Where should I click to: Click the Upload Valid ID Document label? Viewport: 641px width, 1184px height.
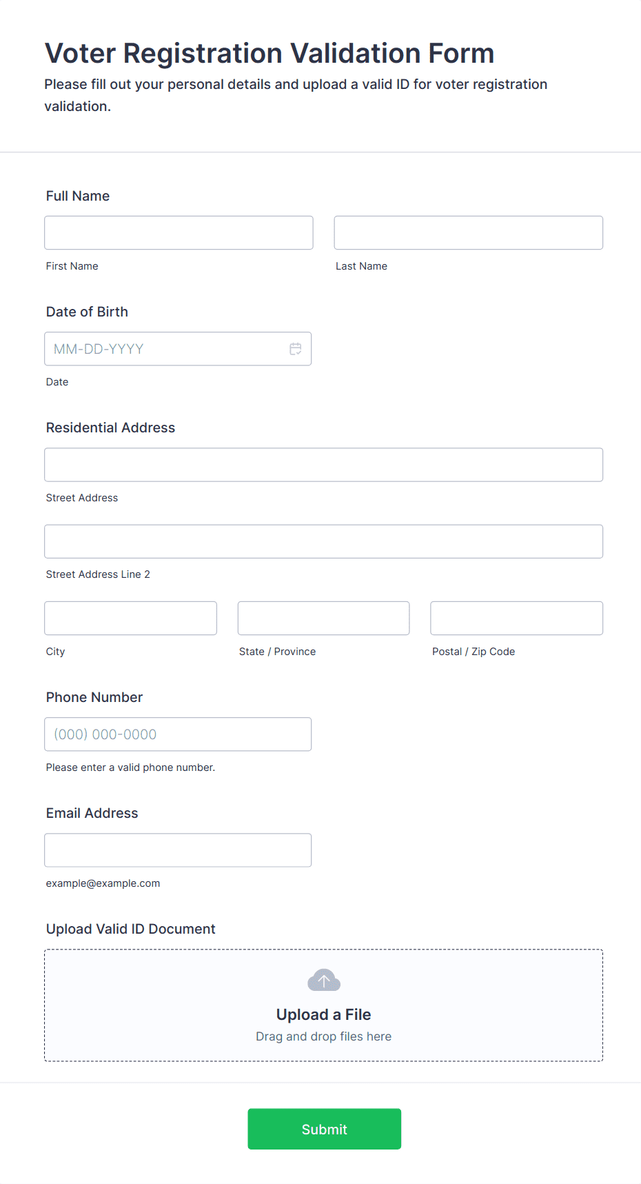(130, 929)
